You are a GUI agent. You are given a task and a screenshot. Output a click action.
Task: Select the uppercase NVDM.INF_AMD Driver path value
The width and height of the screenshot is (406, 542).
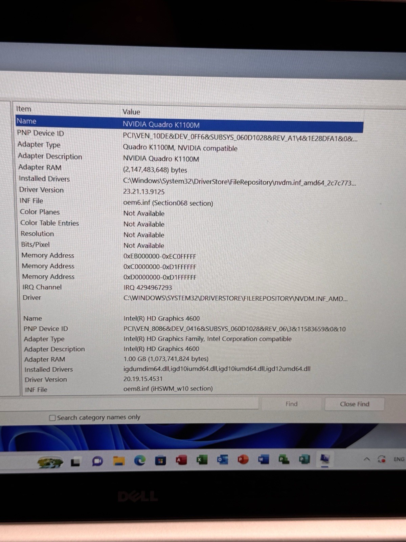click(235, 298)
